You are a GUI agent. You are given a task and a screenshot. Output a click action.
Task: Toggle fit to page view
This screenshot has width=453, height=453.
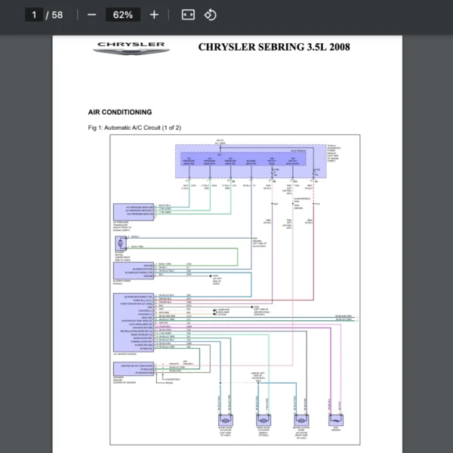click(188, 15)
